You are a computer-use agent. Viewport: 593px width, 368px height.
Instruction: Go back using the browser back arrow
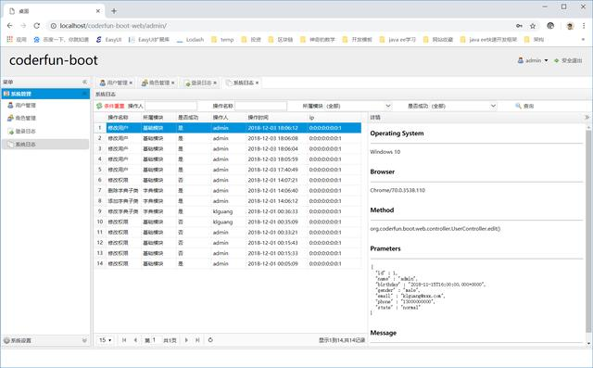pos(10,26)
